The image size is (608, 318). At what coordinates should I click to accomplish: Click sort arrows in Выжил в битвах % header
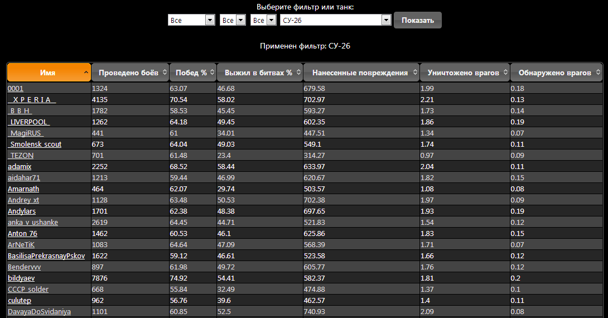298,73
